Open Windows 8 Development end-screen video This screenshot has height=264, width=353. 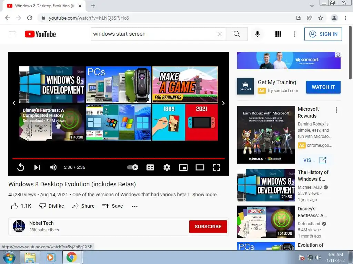(52, 85)
